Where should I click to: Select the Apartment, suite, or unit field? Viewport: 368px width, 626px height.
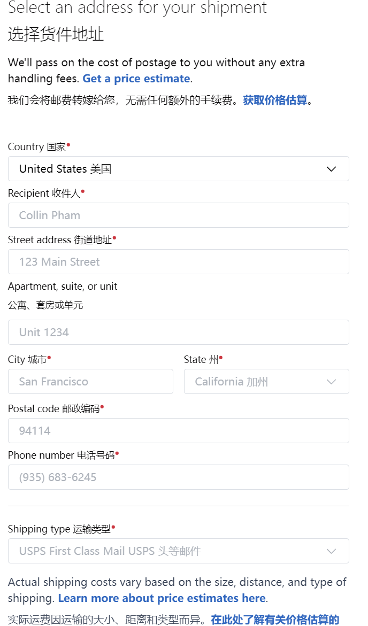(178, 333)
